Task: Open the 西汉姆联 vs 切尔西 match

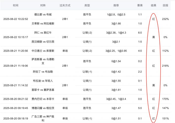Action: (43, 42)
